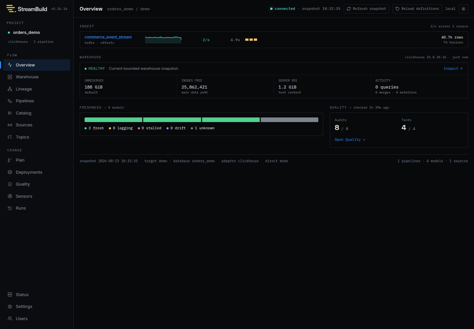Click the connected status indicator icon

pos(271,9)
